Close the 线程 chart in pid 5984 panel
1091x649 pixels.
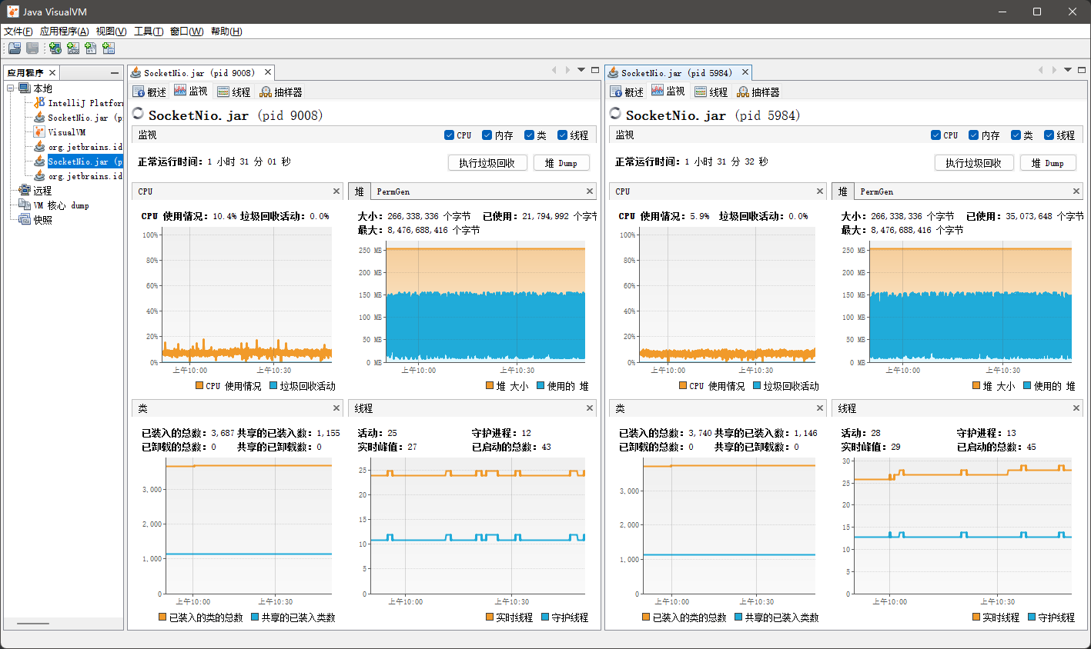(1076, 408)
